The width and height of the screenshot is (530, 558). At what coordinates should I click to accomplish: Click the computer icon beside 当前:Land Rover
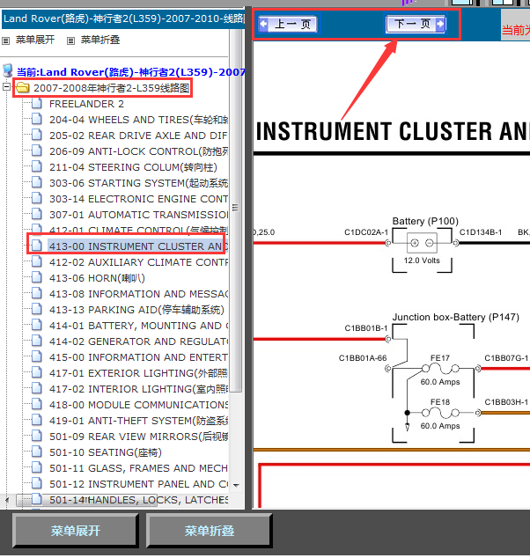[x=8, y=70]
